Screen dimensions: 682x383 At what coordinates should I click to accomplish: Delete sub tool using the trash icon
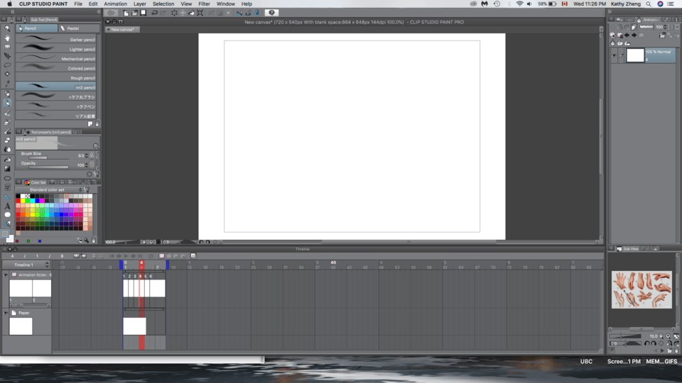[x=97, y=123]
